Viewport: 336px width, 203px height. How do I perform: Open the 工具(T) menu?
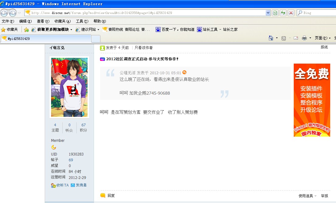coord(82,21)
